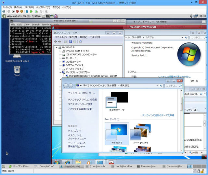208x175 pixels.
Task: Click the red Shut Down icon in VM toolbar
Action: 17,11
